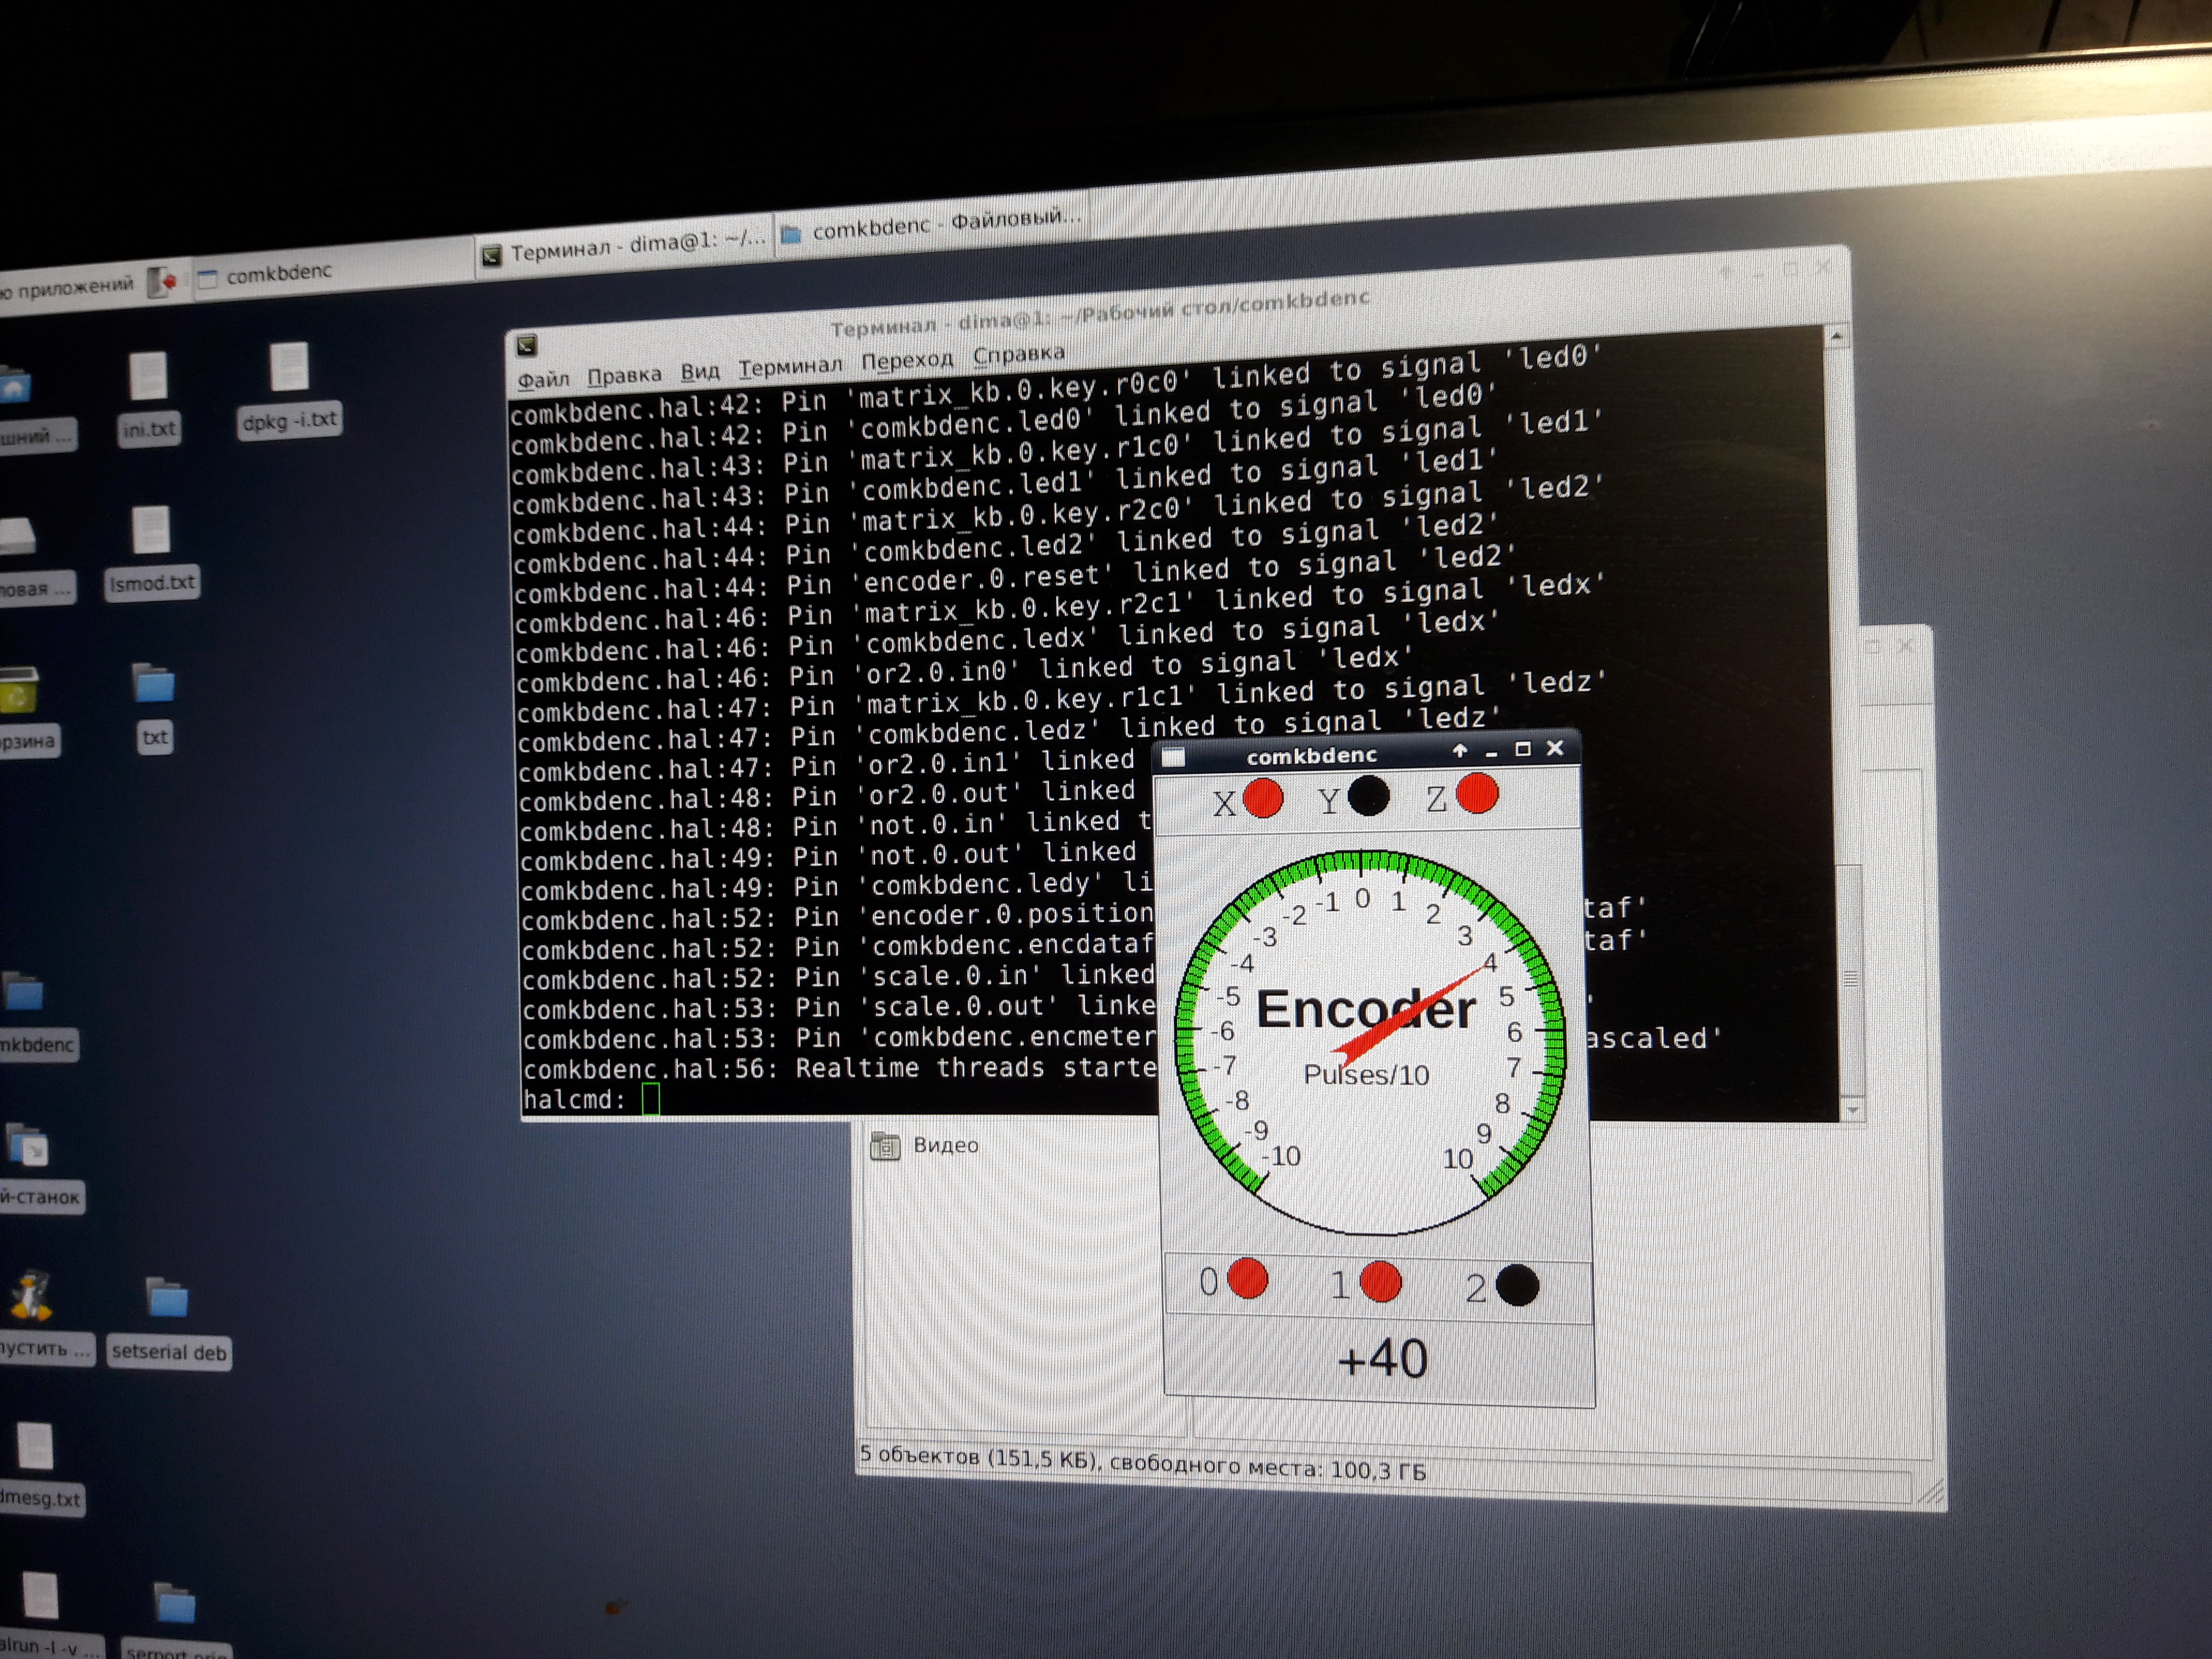
Task: Click terminal scrollbar down arrow
Action: click(1852, 1110)
